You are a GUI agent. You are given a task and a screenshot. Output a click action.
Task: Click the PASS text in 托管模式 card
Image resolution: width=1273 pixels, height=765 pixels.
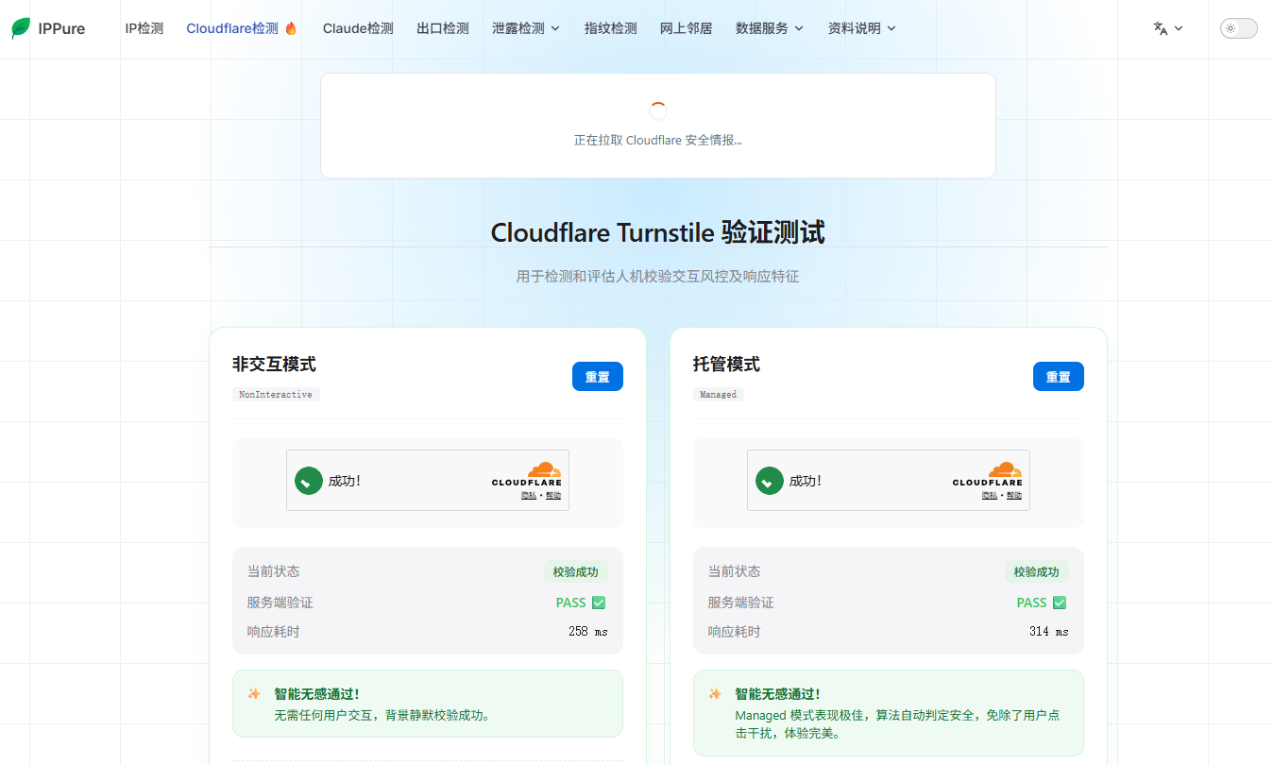pos(1032,603)
